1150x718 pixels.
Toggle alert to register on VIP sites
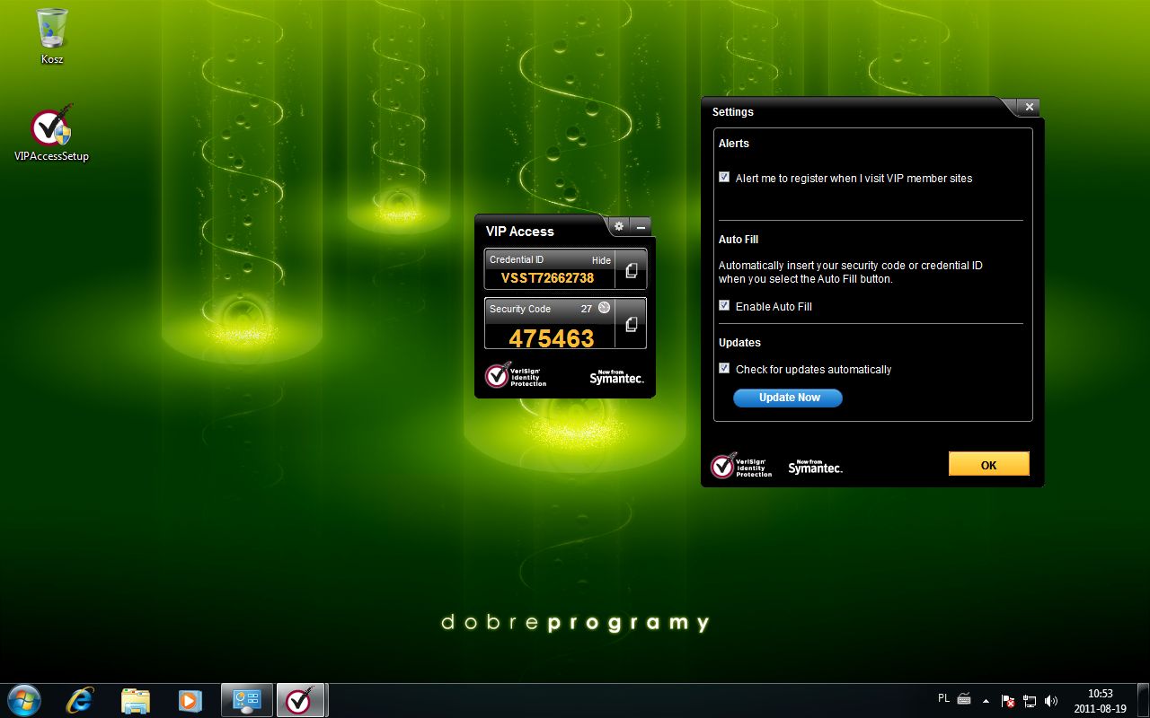point(724,177)
